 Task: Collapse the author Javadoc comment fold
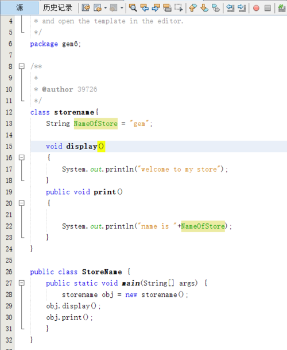point(21,66)
